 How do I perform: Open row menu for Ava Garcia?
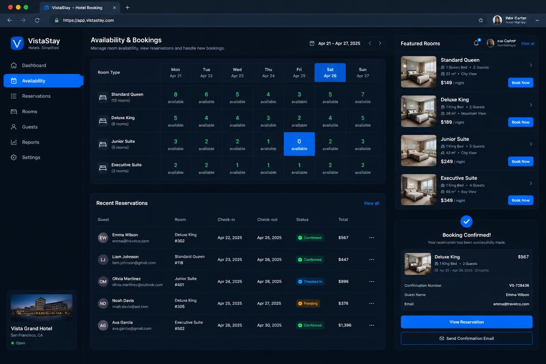(x=371, y=325)
